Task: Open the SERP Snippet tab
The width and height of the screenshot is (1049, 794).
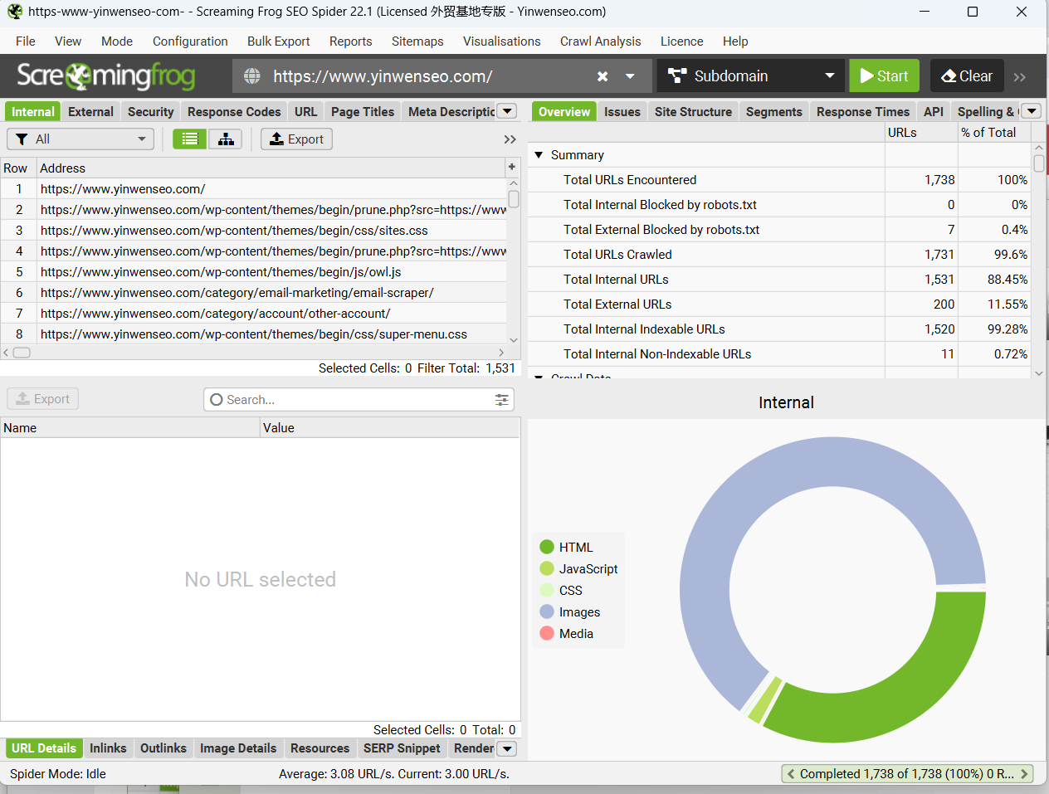Action: [402, 748]
